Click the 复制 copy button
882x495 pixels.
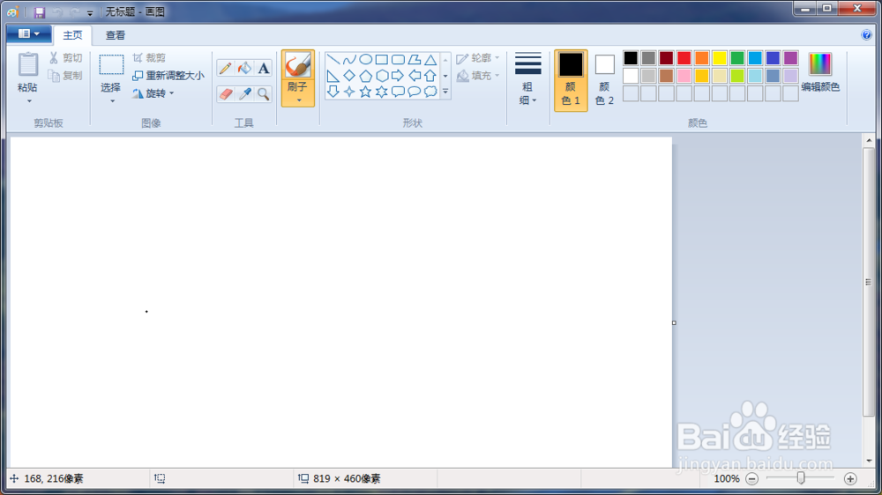click(x=66, y=75)
